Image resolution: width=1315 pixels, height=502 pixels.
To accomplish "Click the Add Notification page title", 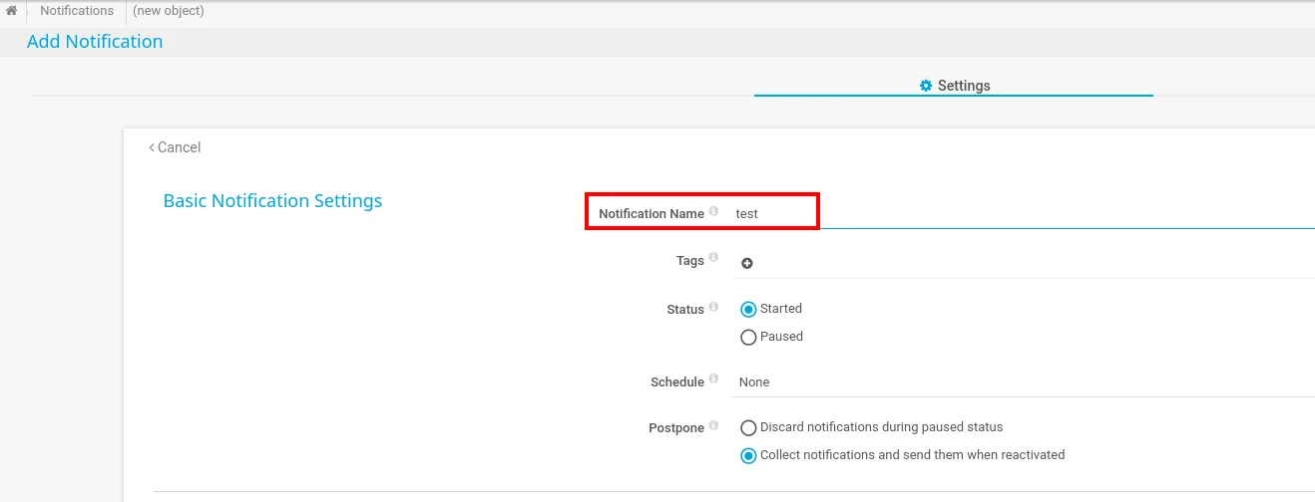I will pos(95,41).
